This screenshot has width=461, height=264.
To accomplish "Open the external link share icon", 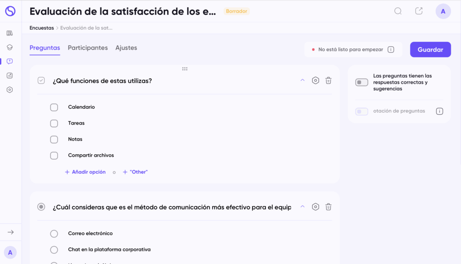I will [x=419, y=11].
